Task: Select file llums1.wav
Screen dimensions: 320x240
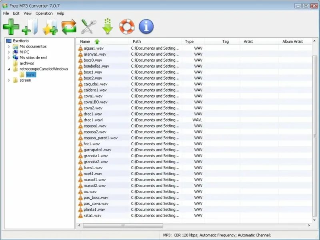Action: pos(93,168)
